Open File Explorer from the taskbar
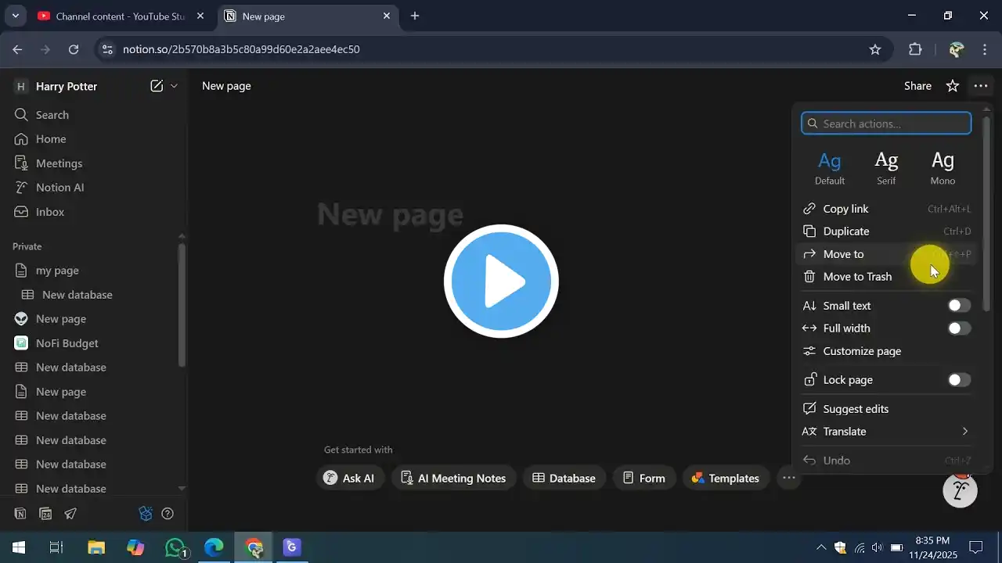The width and height of the screenshot is (1002, 563). (x=96, y=547)
